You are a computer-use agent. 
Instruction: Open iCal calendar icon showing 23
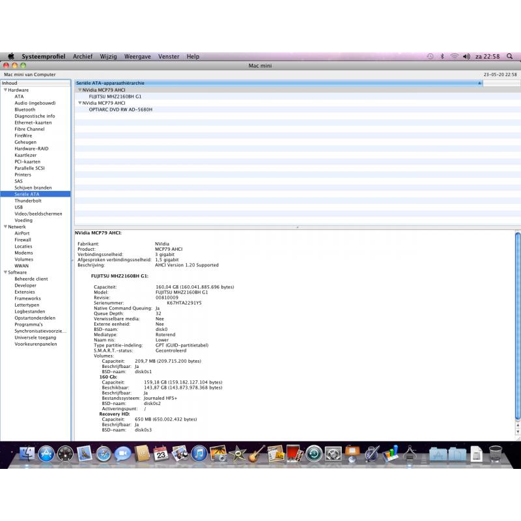click(x=161, y=454)
